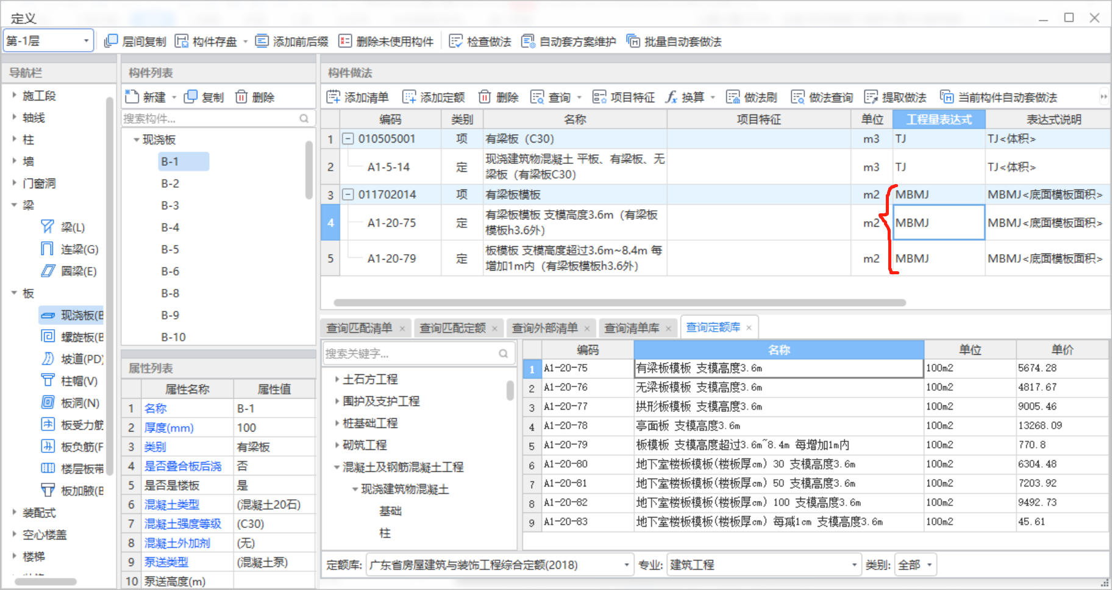Click the 搜索构件 search field
Screen dimensions: 1112x590
[217, 118]
